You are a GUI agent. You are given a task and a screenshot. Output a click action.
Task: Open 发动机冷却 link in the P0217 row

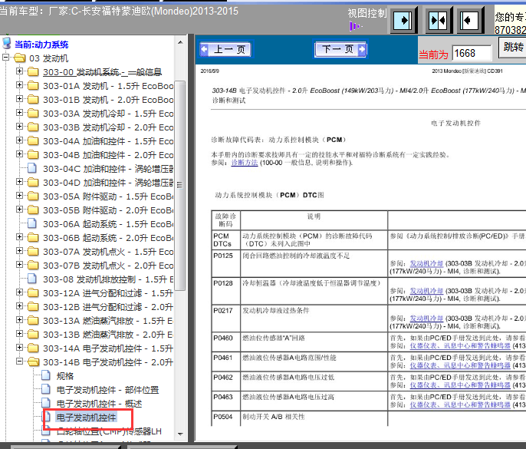point(426,318)
